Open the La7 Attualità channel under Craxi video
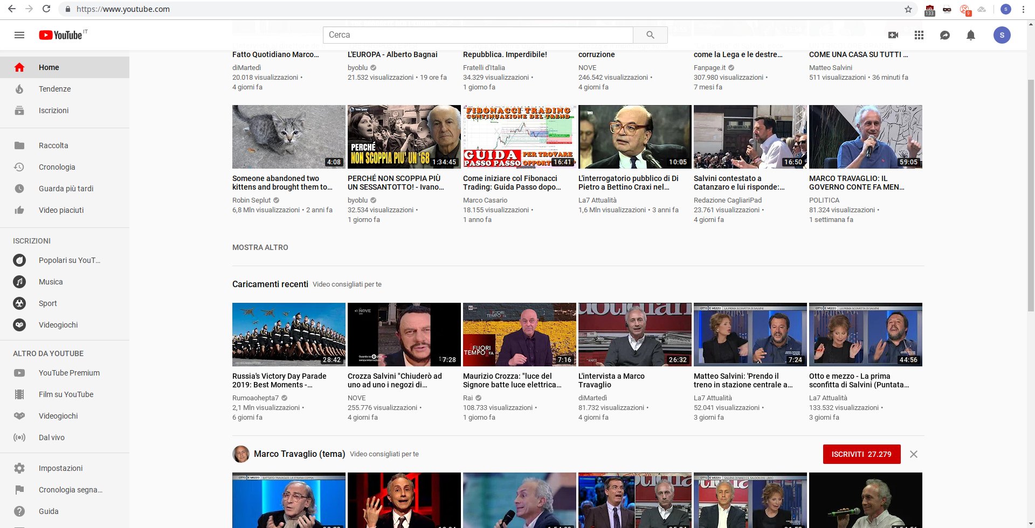 point(597,200)
